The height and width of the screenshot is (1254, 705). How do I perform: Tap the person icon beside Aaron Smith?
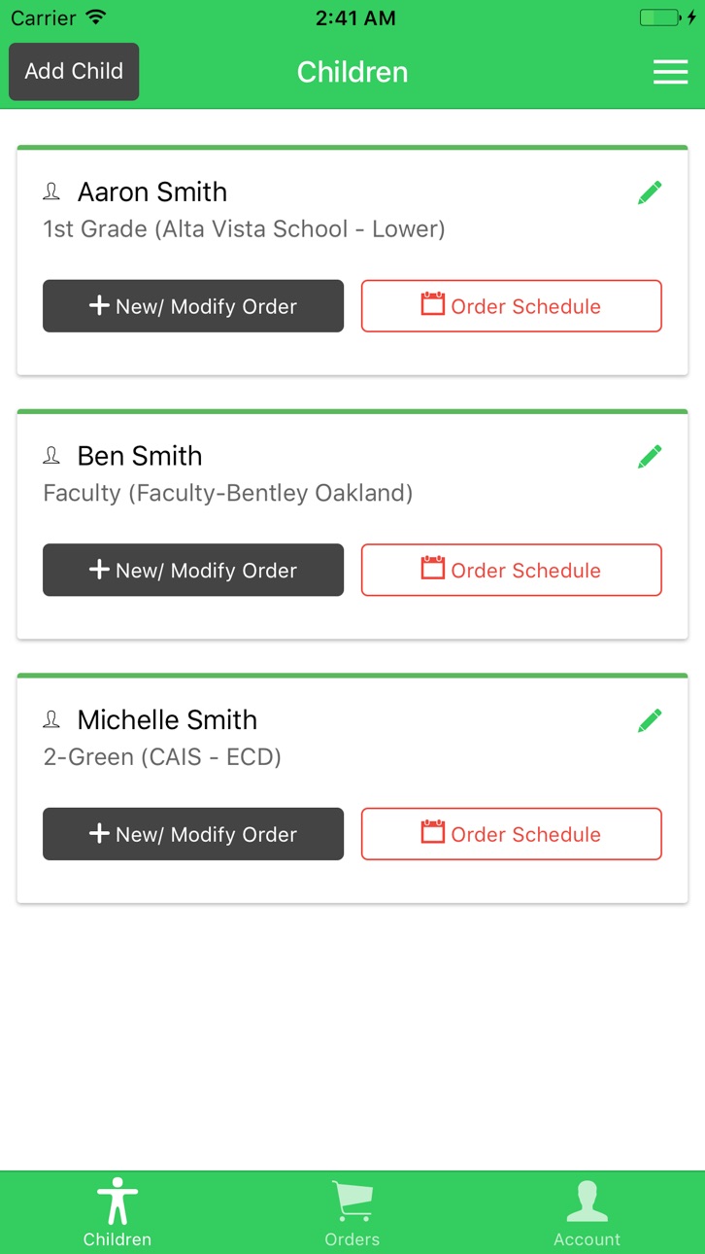coord(51,192)
